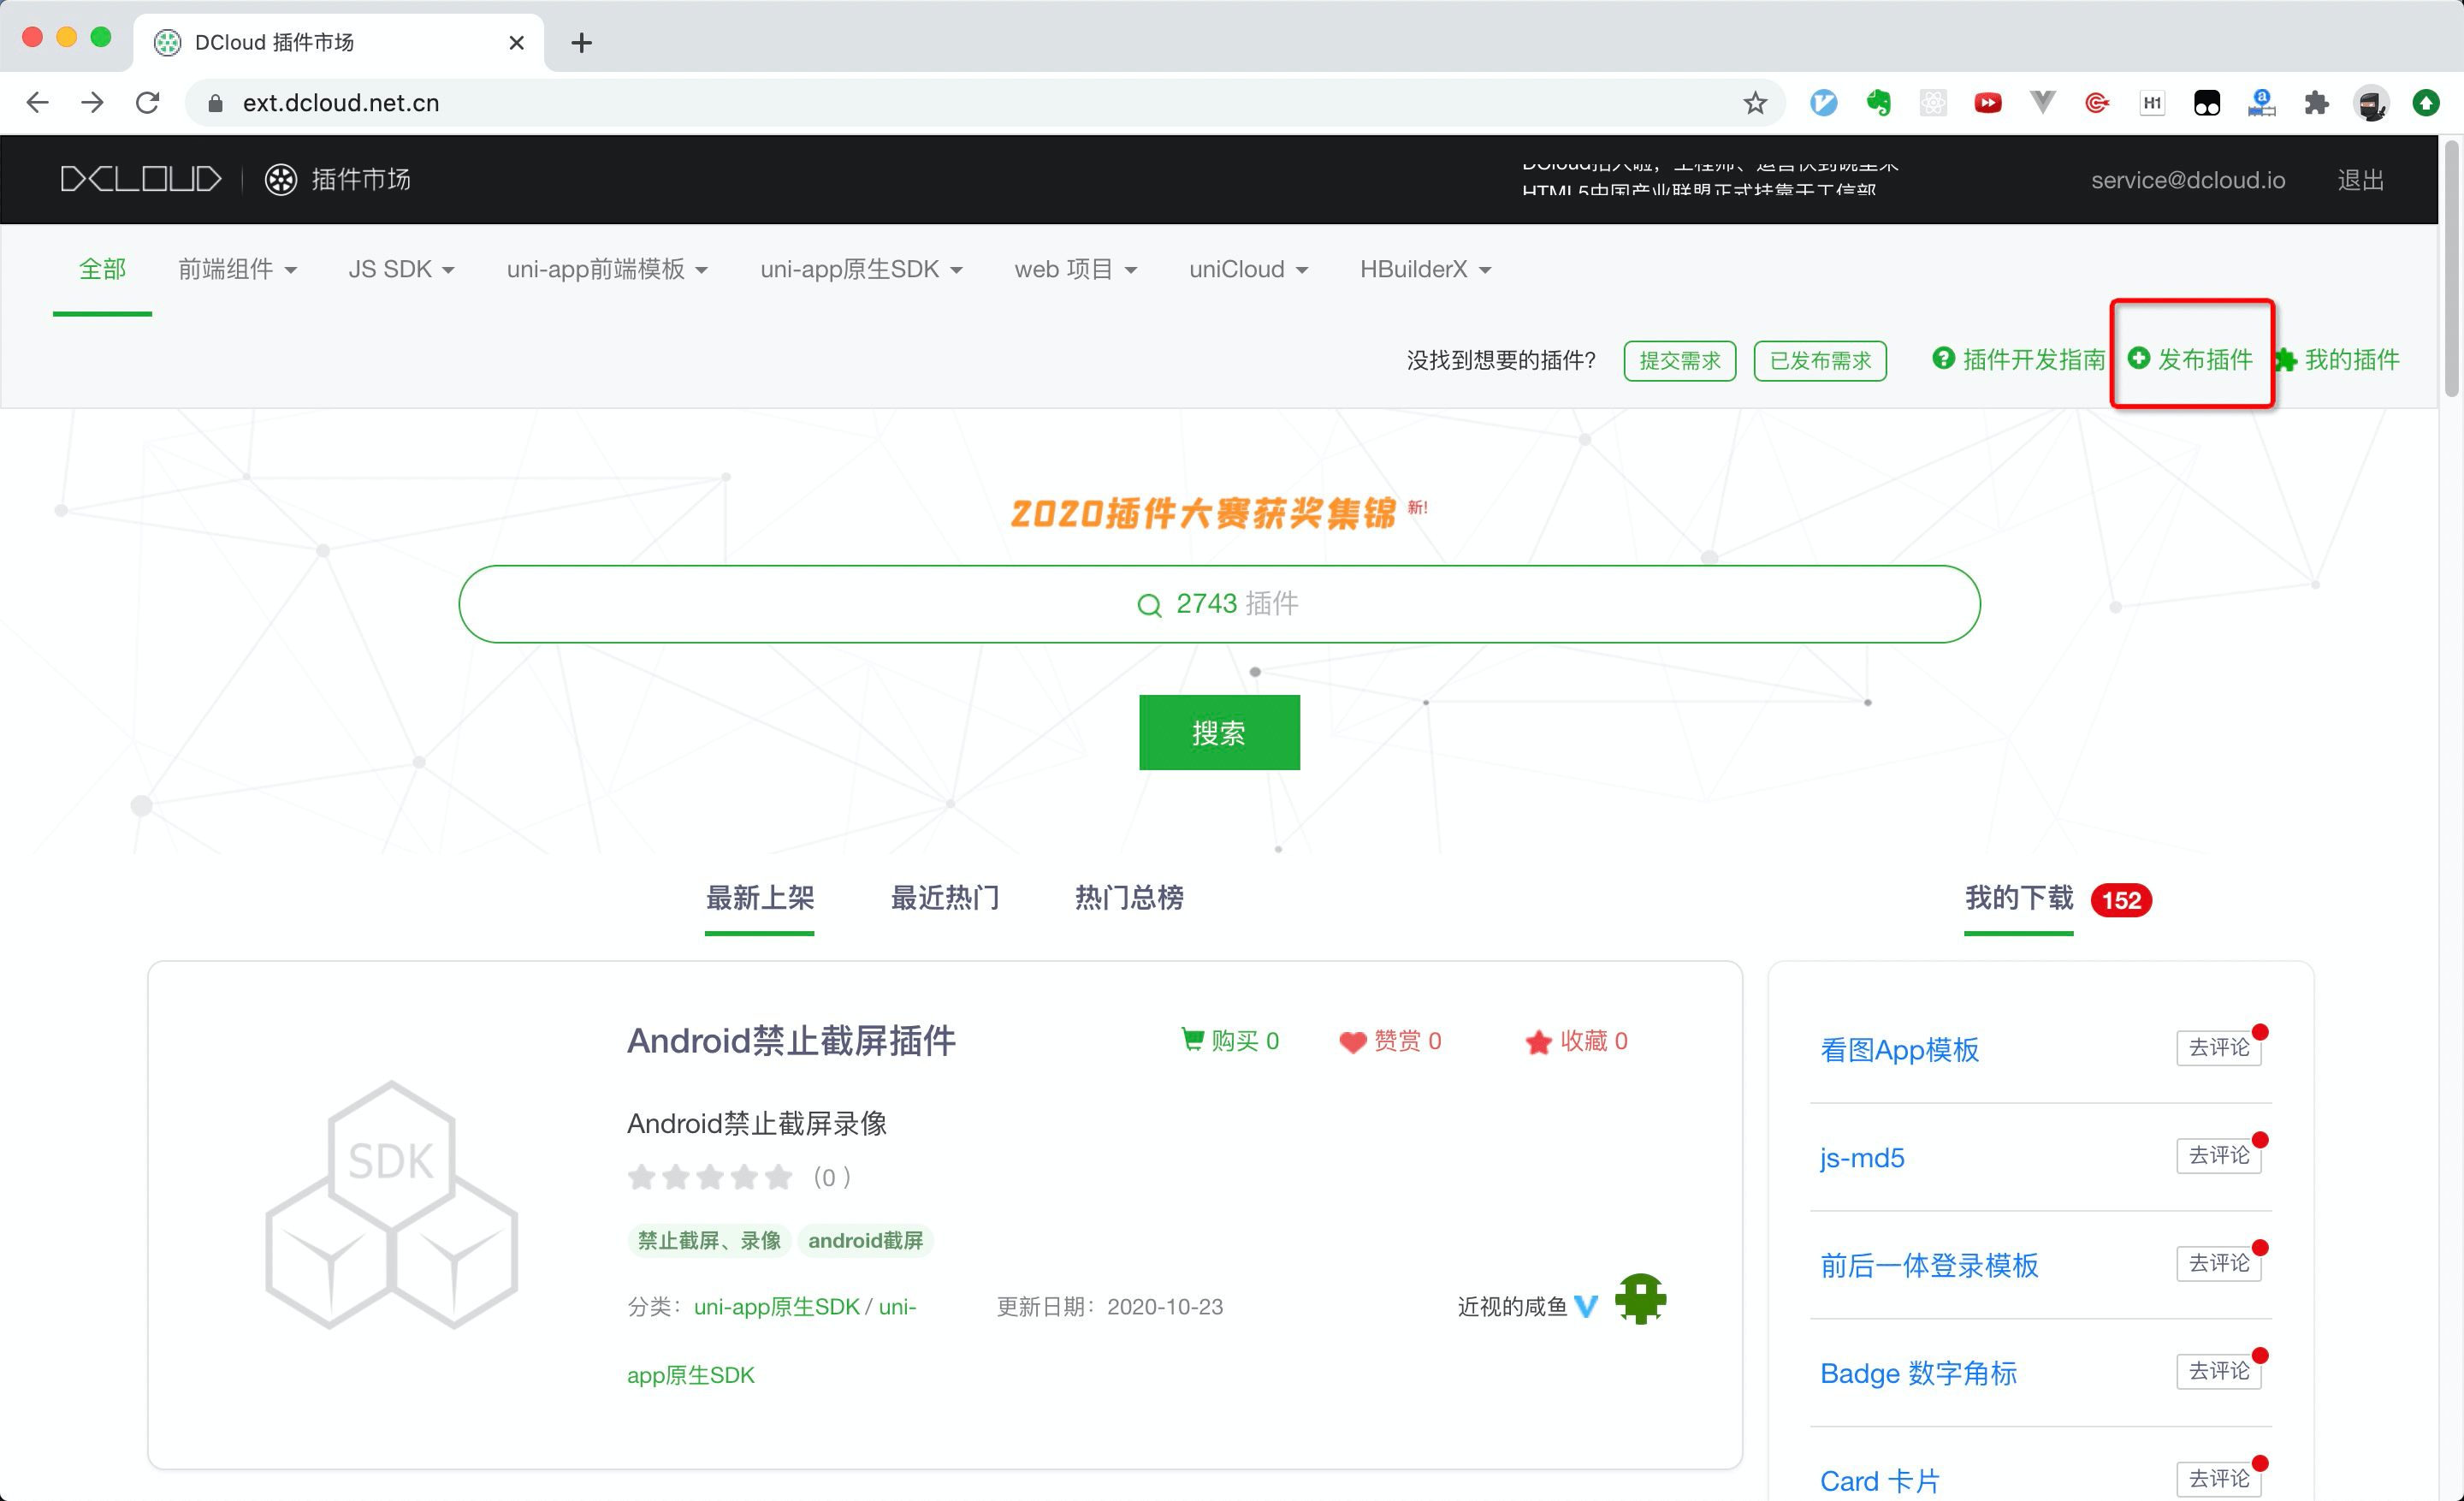This screenshot has height=1501, width=2464.
Task: Open the 2020插件大赛获奖集锦 banner
Action: (1203, 513)
